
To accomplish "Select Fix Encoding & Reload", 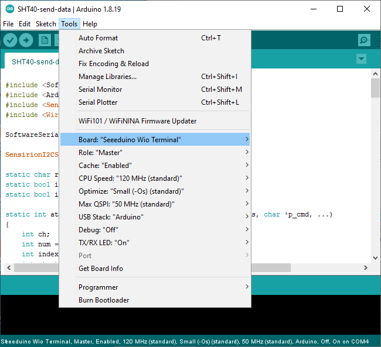I will coord(155,64).
